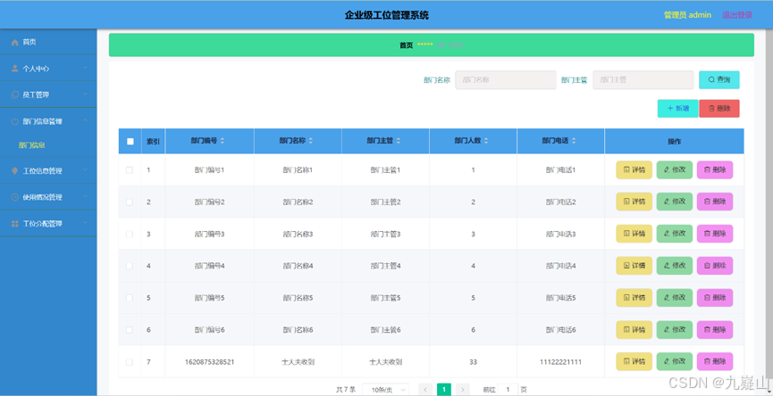Image resolution: width=773 pixels, height=396 pixels.
Task: Expand the 工位信息管理 menu chevron
Action: click(85, 170)
